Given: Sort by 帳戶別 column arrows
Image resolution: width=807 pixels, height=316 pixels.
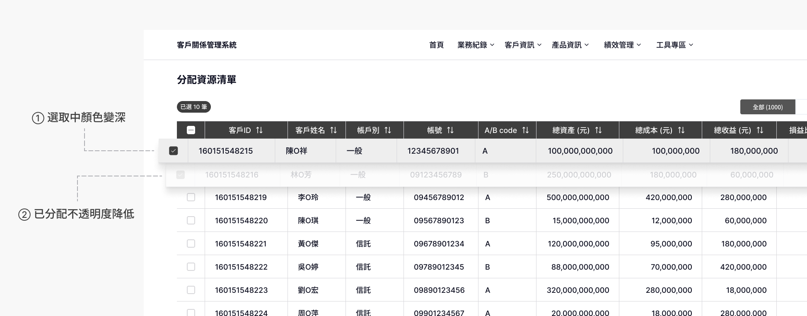Looking at the screenshot, I should click(388, 130).
